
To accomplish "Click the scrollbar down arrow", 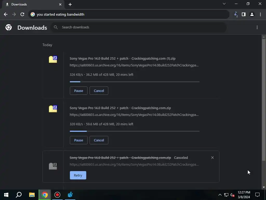I will tap(264, 187).
